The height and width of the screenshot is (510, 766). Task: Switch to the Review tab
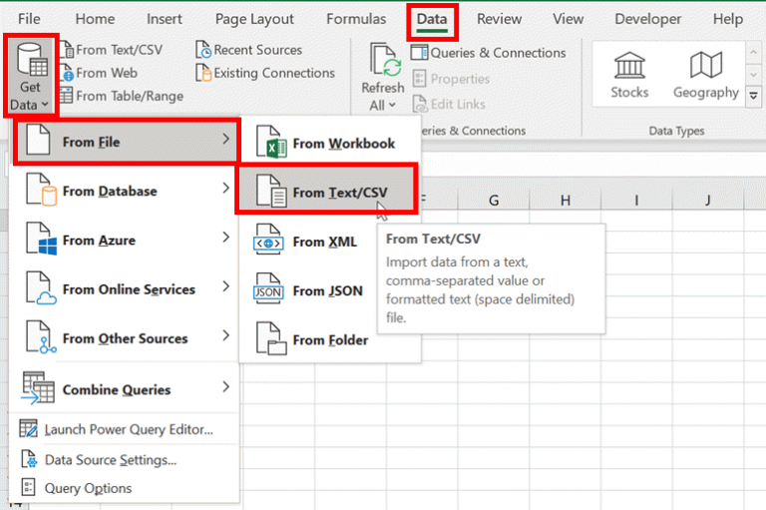point(500,19)
